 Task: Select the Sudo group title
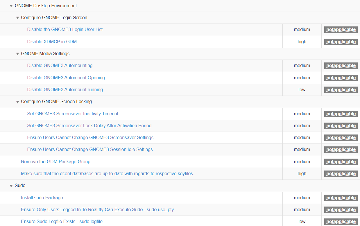point(20,186)
